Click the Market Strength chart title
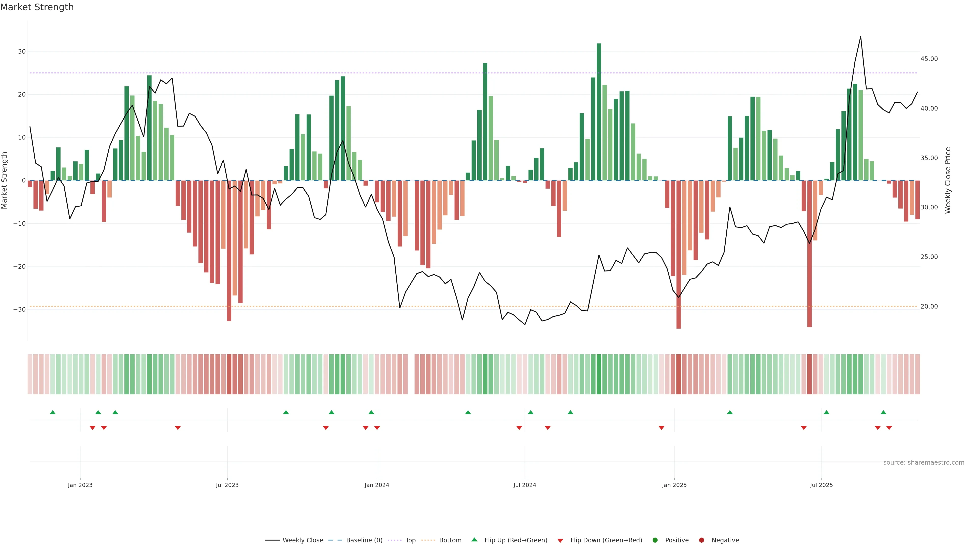 tap(37, 7)
